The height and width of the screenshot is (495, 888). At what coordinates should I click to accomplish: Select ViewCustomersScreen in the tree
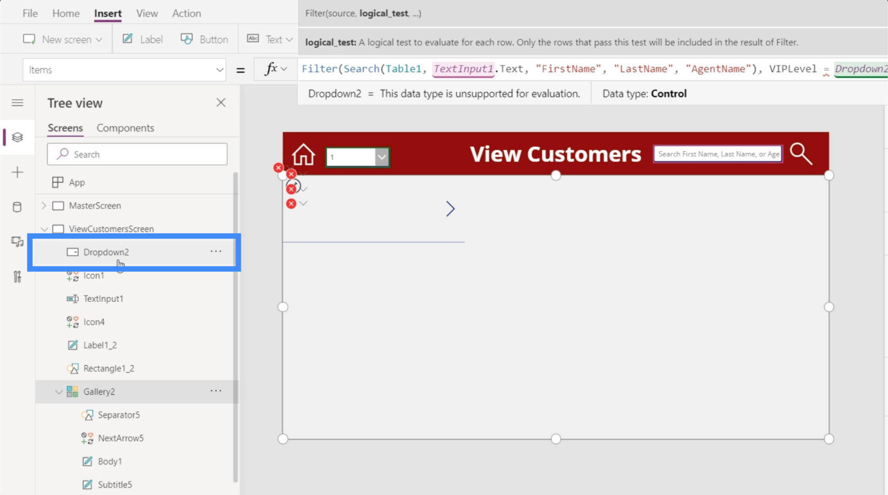pos(111,229)
